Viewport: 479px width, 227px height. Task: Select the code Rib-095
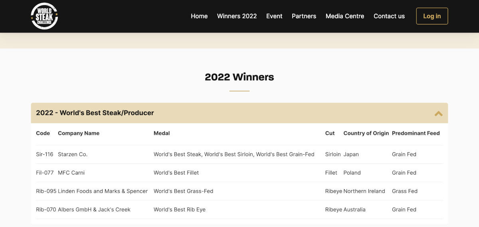click(46, 191)
